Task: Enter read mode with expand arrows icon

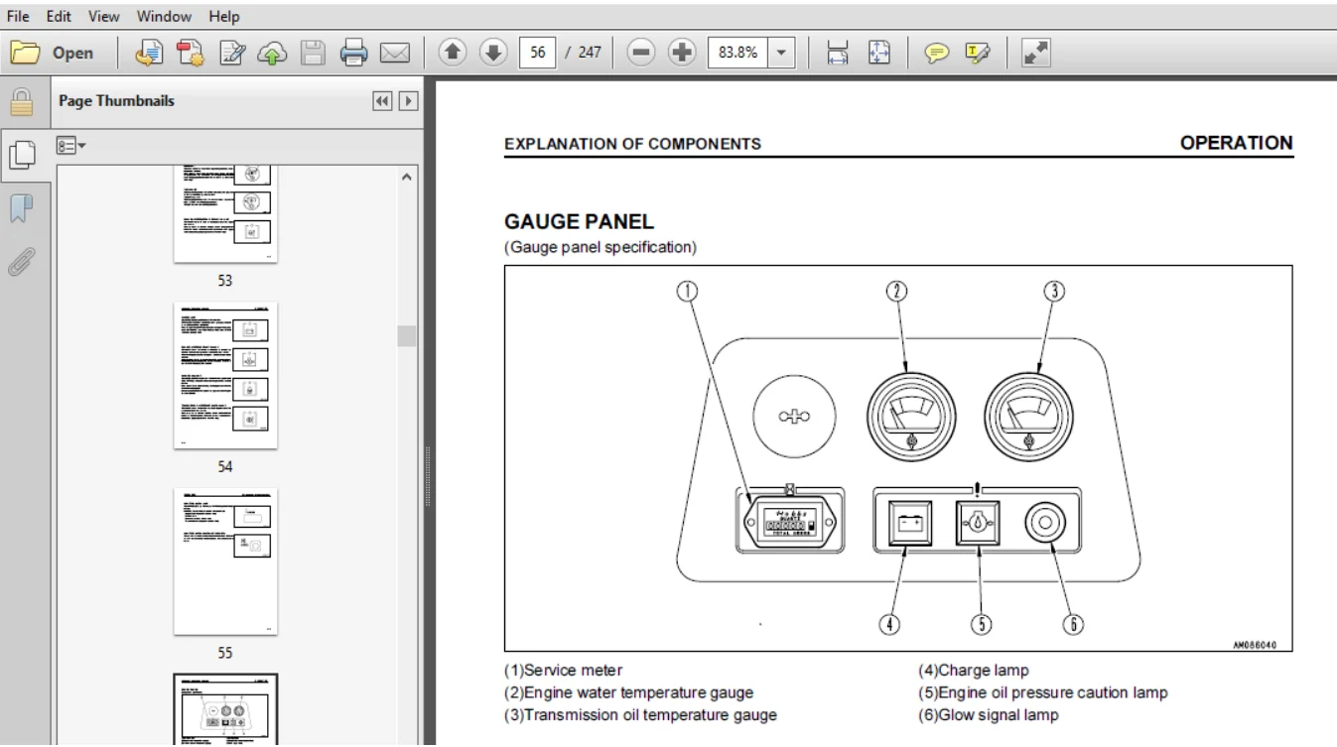Action: tap(1036, 54)
